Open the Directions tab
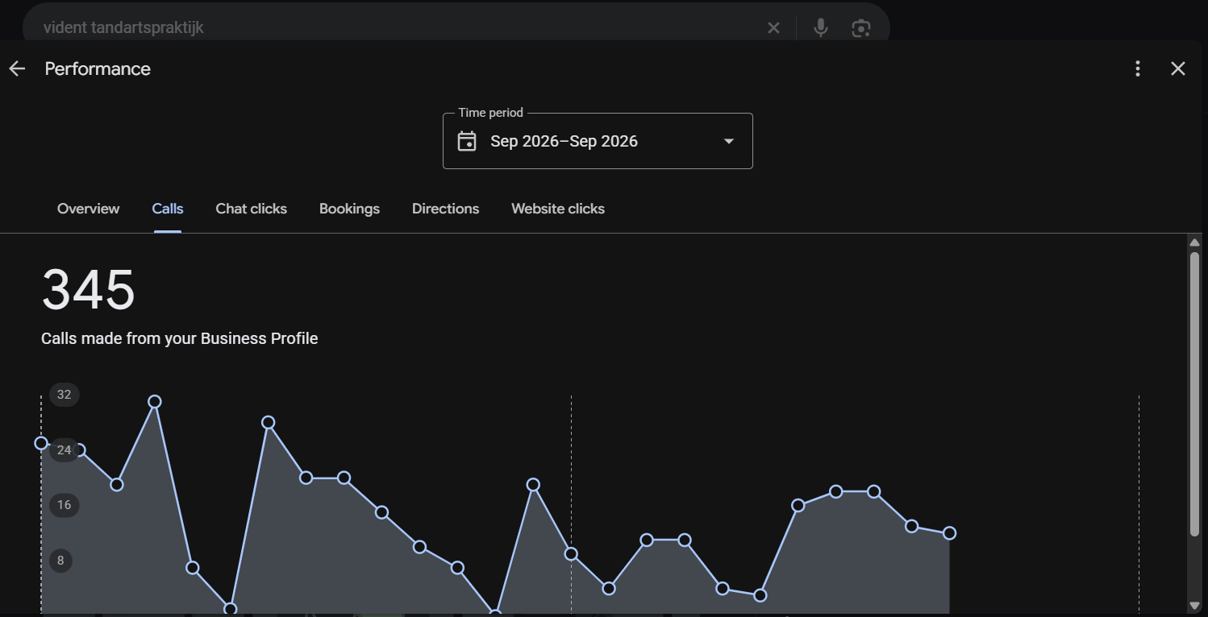The image size is (1208, 617). [x=445, y=209]
